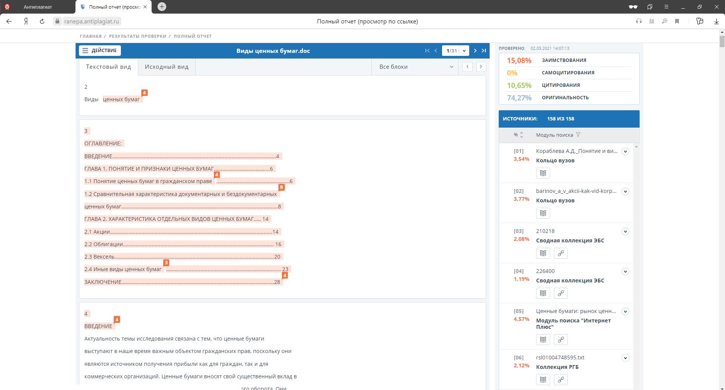Viewport: 725px width, 390px height.
Task: Expand source 04 entry 226400
Action: click(625, 271)
